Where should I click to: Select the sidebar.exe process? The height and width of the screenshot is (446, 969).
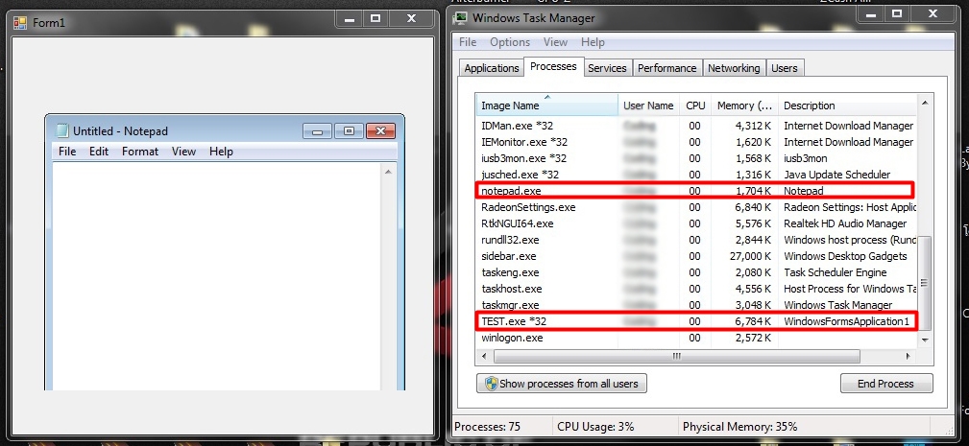click(696, 256)
